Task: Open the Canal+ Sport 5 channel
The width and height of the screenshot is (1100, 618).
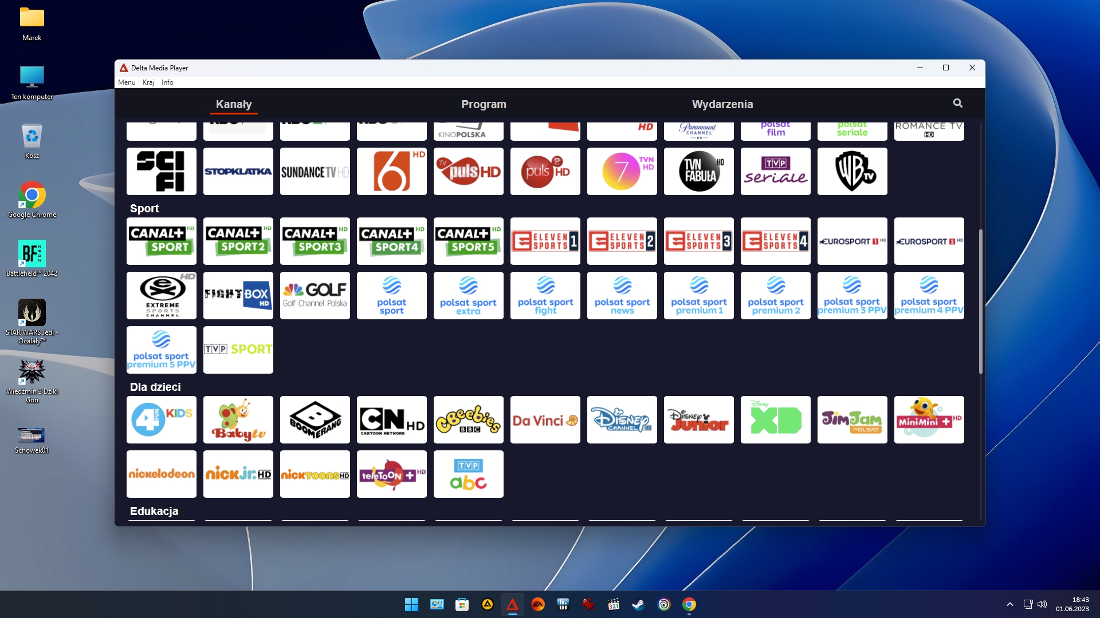Action: 469,241
